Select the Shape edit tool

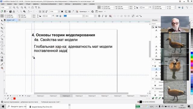point(2,24)
